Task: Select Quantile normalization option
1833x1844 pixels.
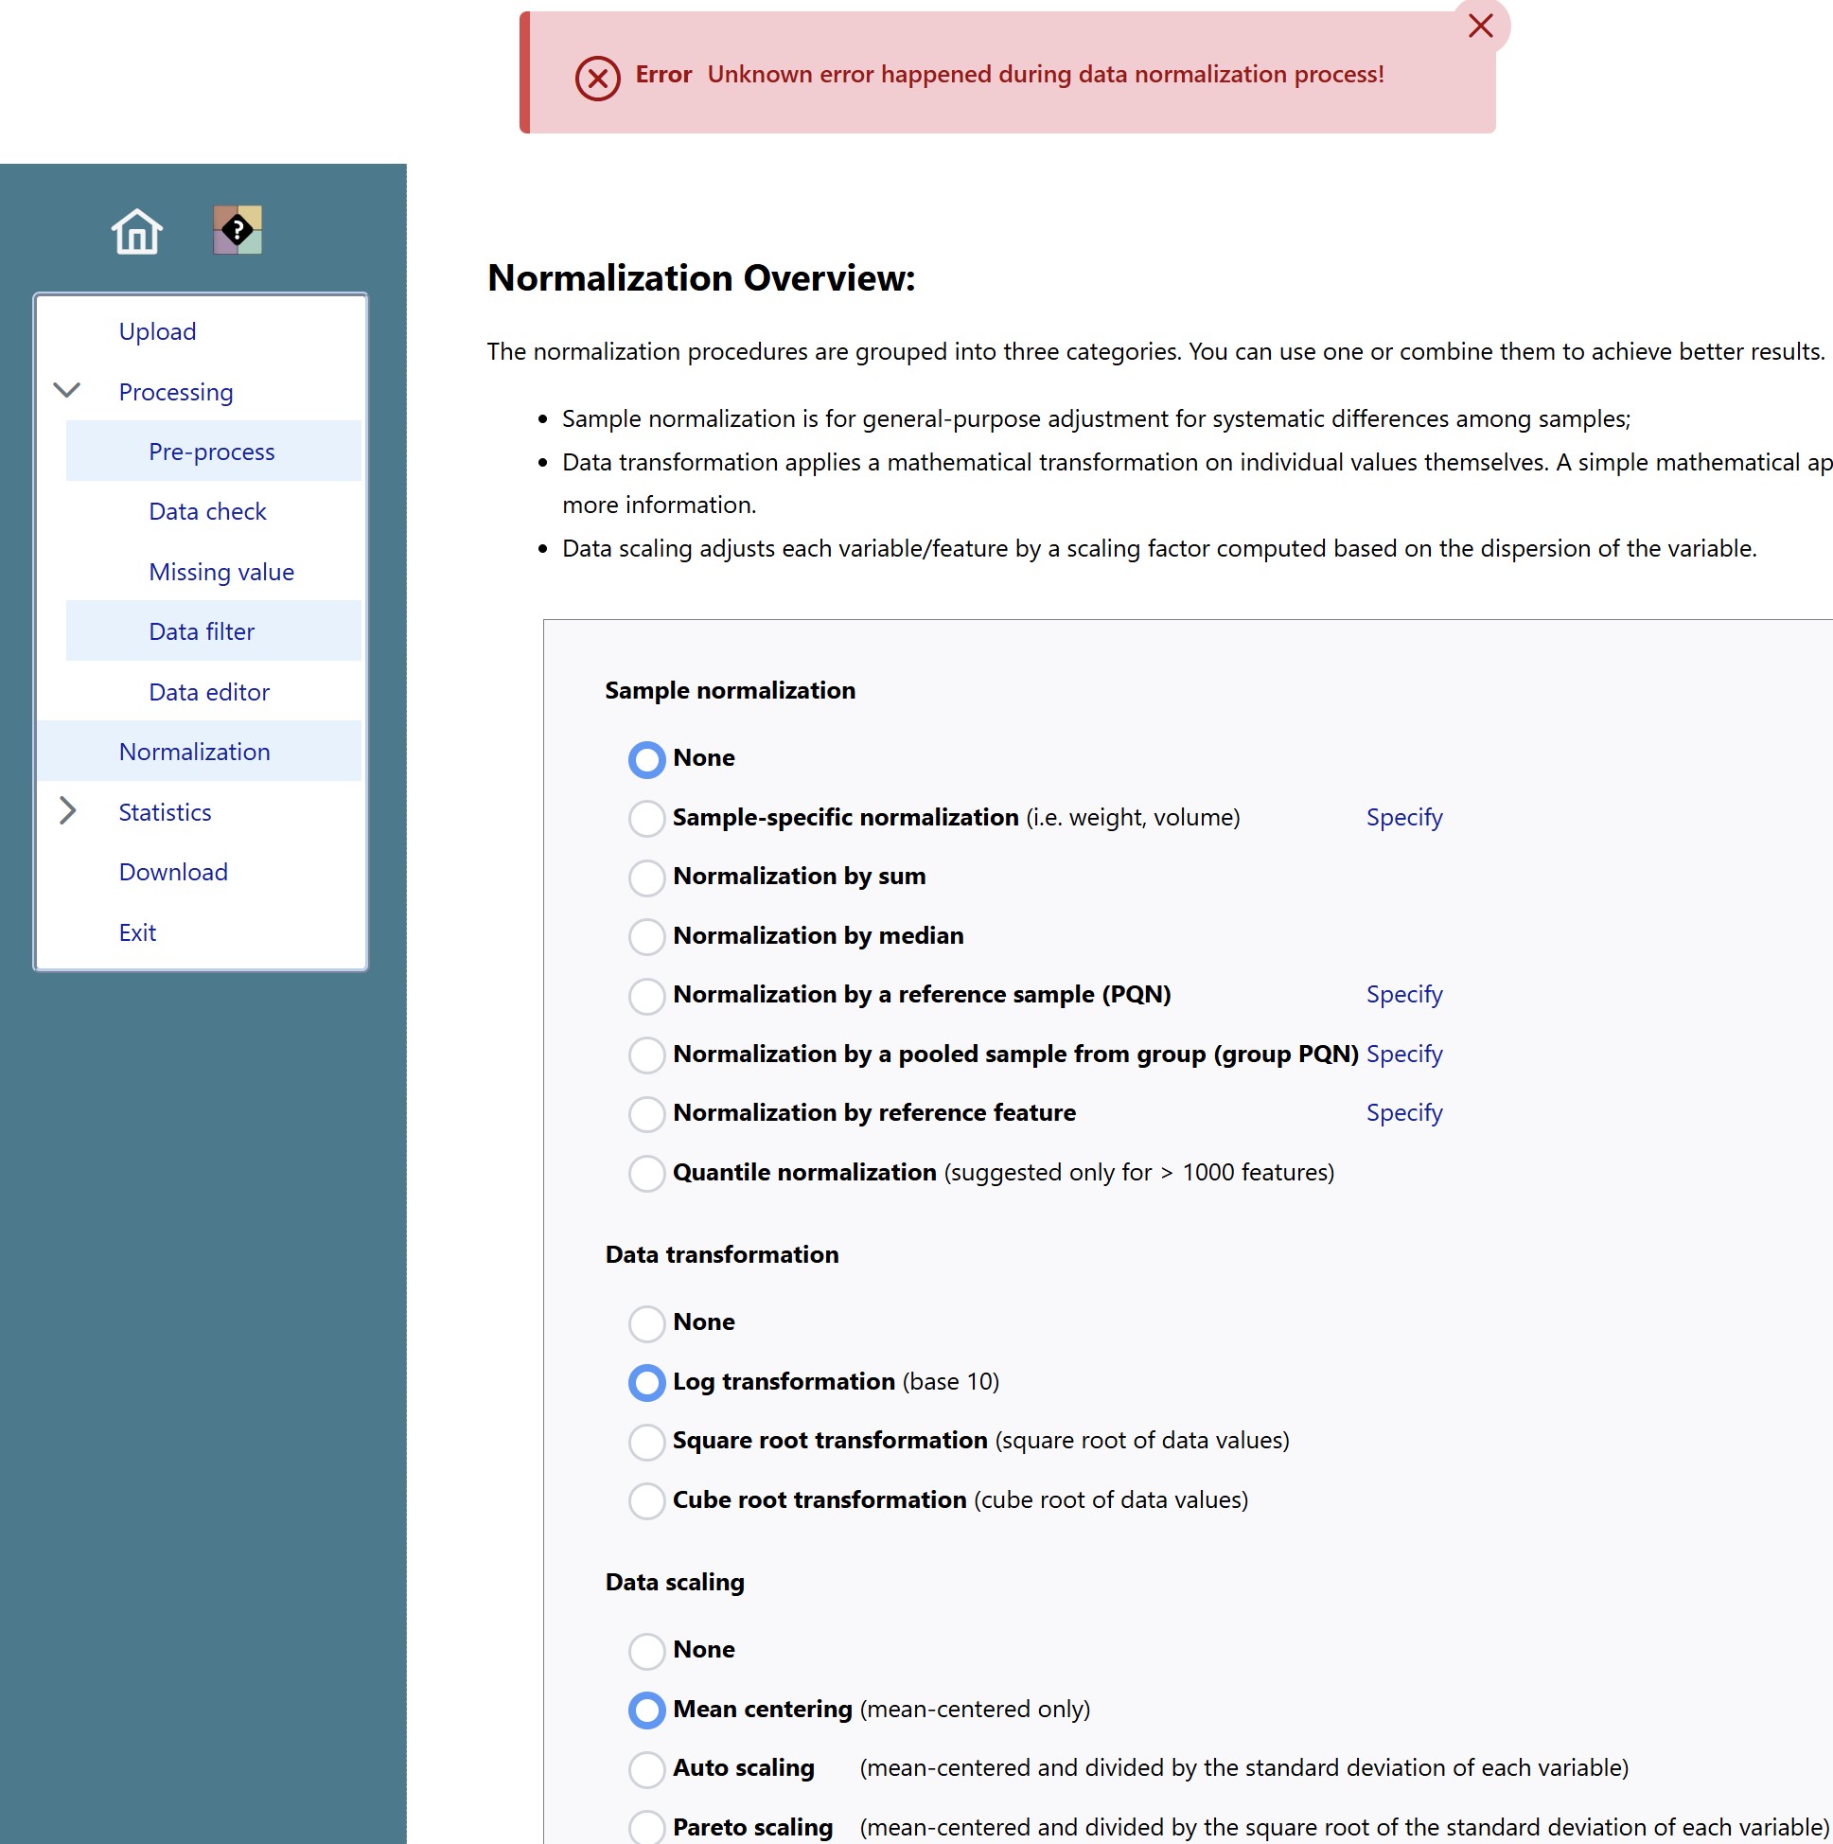Action: click(x=646, y=1173)
